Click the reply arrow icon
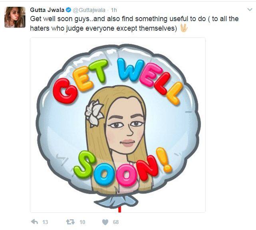Viewport: 256px width, 230px height. tap(34, 222)
